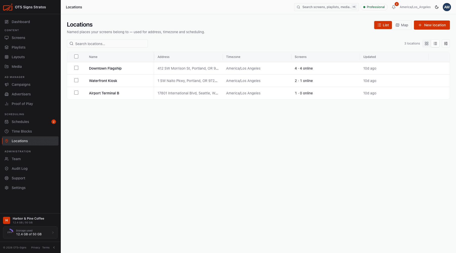Click the America/Los_Angeles timezone in top bar
This screenshot has width=456, height=253.
tap(415, 7)
